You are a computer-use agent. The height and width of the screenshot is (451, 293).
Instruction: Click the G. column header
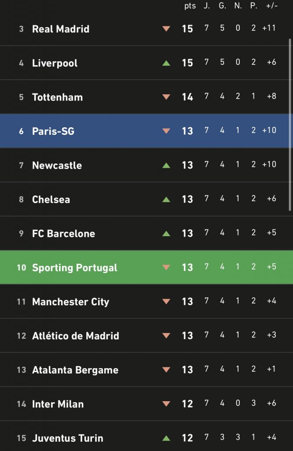point(223,6)
